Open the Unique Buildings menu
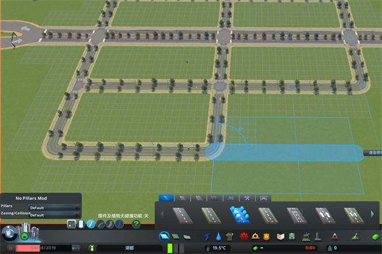Image resolution: width=382 pixels, height=254 pixels. [x=318, y=236]
